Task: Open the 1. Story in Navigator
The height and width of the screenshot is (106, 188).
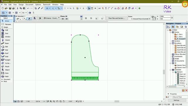Action: click(180, 37)
